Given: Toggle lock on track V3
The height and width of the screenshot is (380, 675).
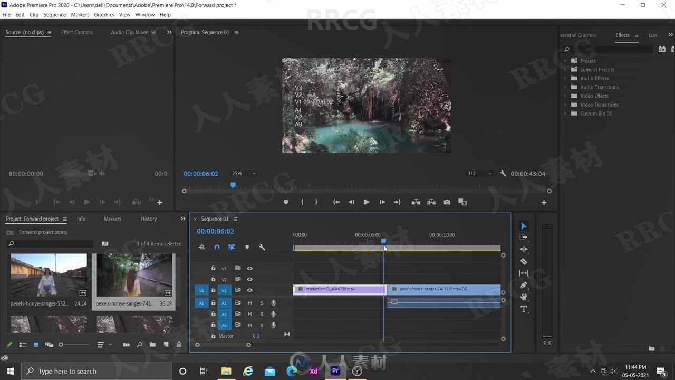Looking at the screenshot, I should pyautogui.click(x=213, y=268).
